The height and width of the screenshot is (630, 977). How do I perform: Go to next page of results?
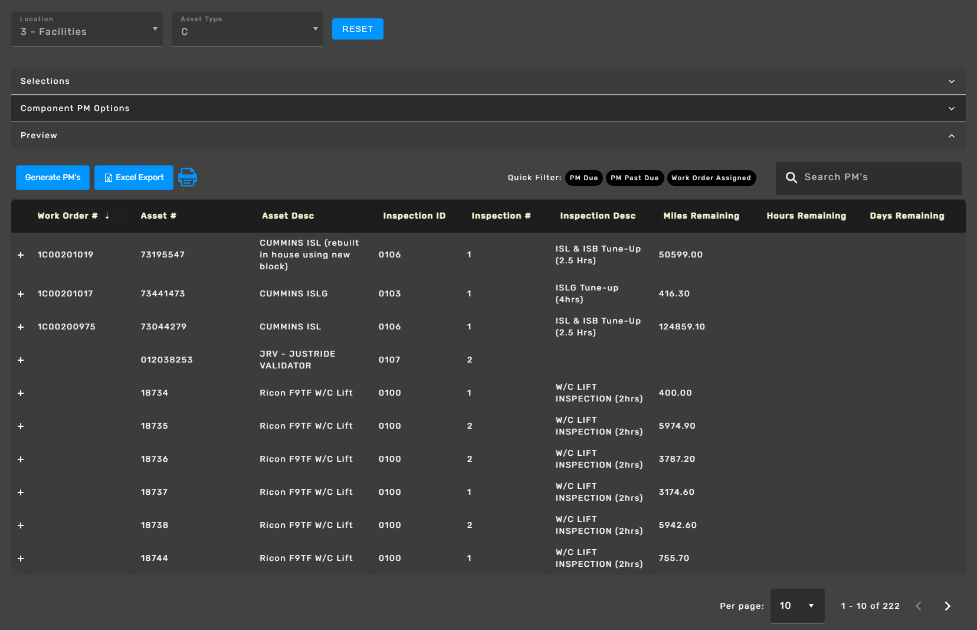[x=947, y=606]
